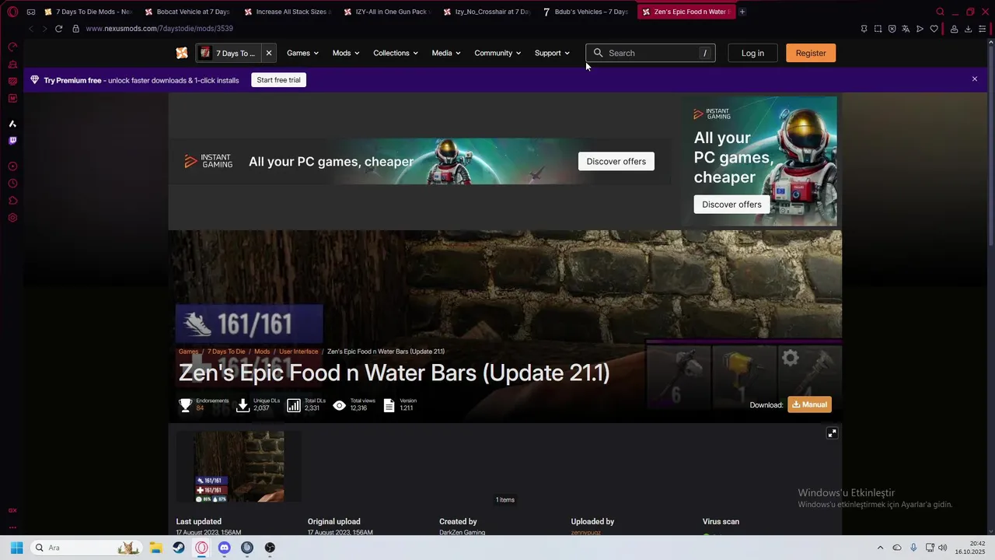Open the Easy Setup menu icon
The width and height of the screenshot is (995, 560).
pyautogui.click(x=983, y=29)
